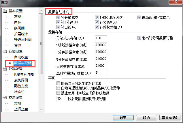This screenshot has width=183, height=123.
Task: Click the arrow icon beside 数据与存储
Action: click(10, 63)
